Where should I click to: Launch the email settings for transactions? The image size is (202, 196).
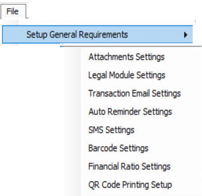[x=135, y=93]
